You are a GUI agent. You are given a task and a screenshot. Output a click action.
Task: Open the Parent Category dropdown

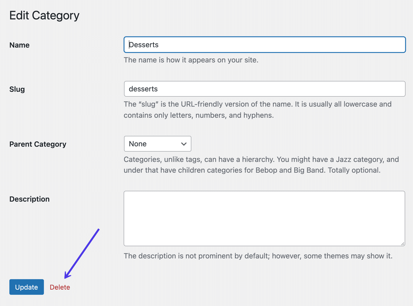(x=157, y=144)
